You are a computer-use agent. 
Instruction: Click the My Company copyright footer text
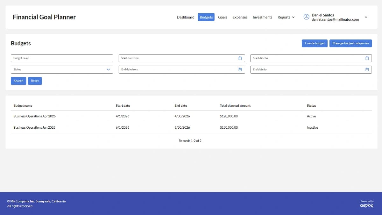[37, 201]
